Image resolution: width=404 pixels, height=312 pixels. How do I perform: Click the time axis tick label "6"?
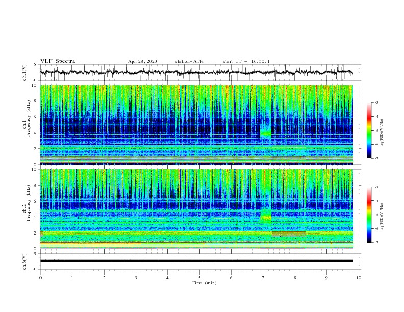pyautogui.click(x=231, y=278)
